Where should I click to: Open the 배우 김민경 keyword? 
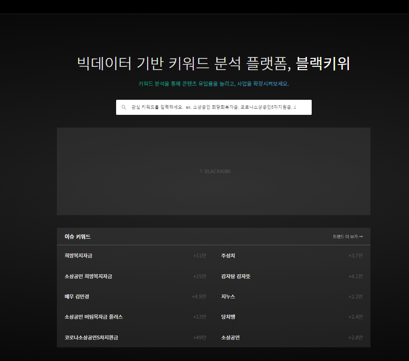coord(77,297)
